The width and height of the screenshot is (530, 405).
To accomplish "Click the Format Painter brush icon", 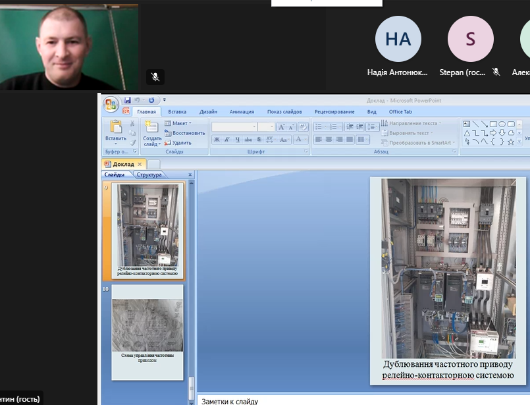I will pyautogui.click(x=132, y=142).
